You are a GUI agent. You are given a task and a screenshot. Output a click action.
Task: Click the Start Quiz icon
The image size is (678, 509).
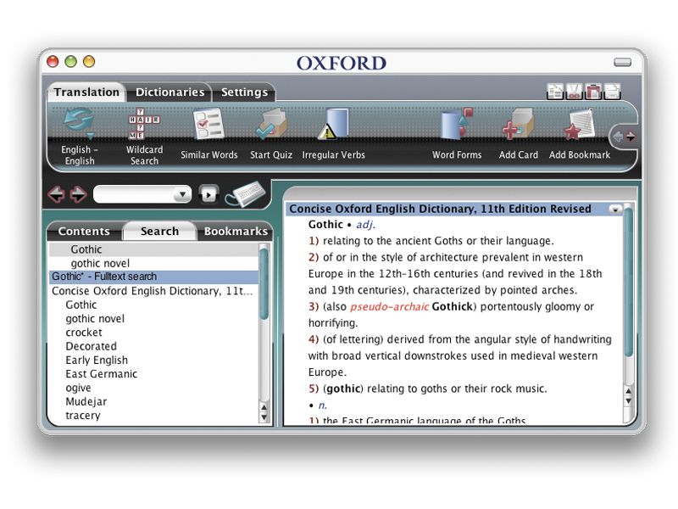pyautogui.click(x=270, y=126)
